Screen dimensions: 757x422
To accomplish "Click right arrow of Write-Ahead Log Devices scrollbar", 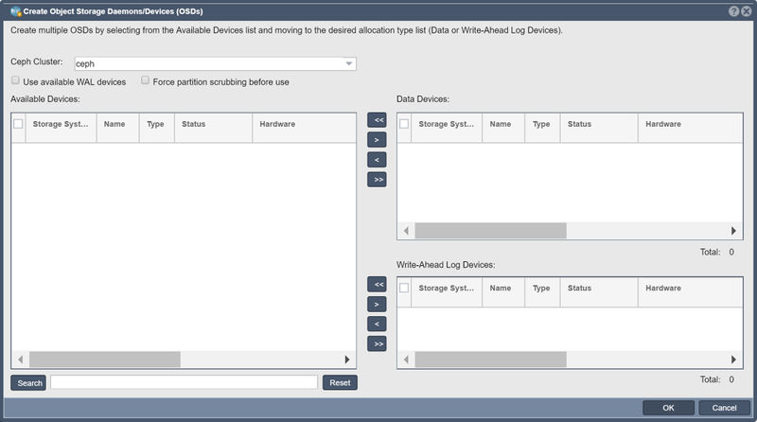I will [x=733, y=360].
